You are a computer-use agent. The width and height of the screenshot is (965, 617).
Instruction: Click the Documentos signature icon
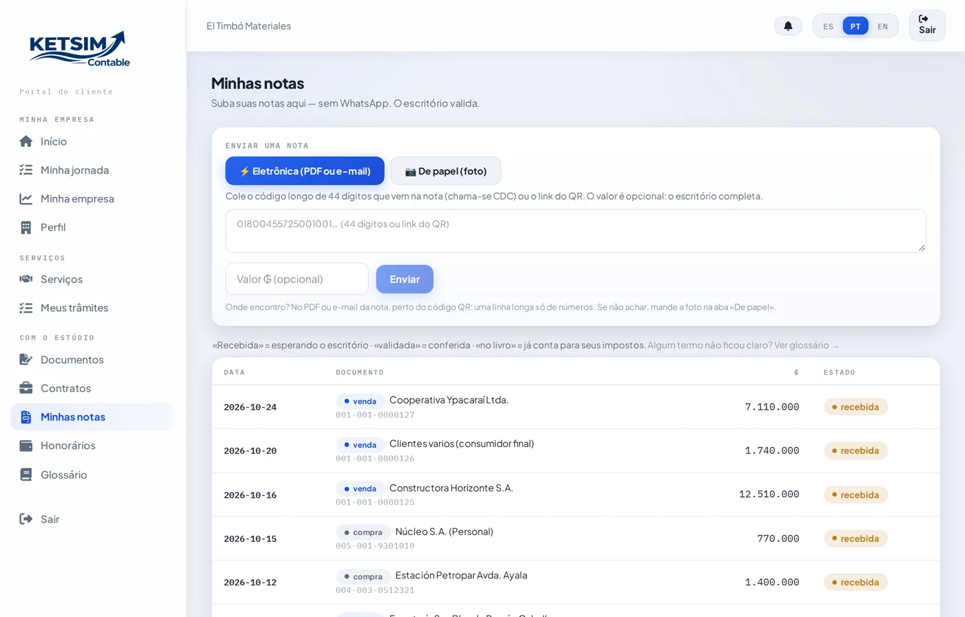pyautogui.click(x=26, y=359)
